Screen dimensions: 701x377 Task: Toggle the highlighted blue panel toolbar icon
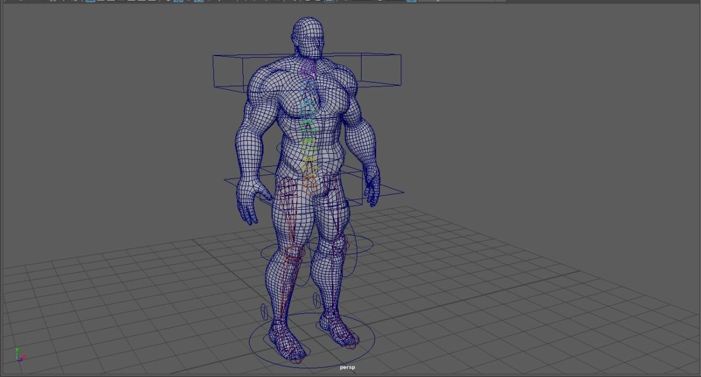[x=91, y=1]
